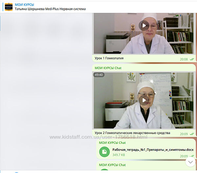Screen dimensions: 197x173
Task: Click the Урок 2 Гомеопатические лекарственные средства caption
Action: (x=132, y=133)
